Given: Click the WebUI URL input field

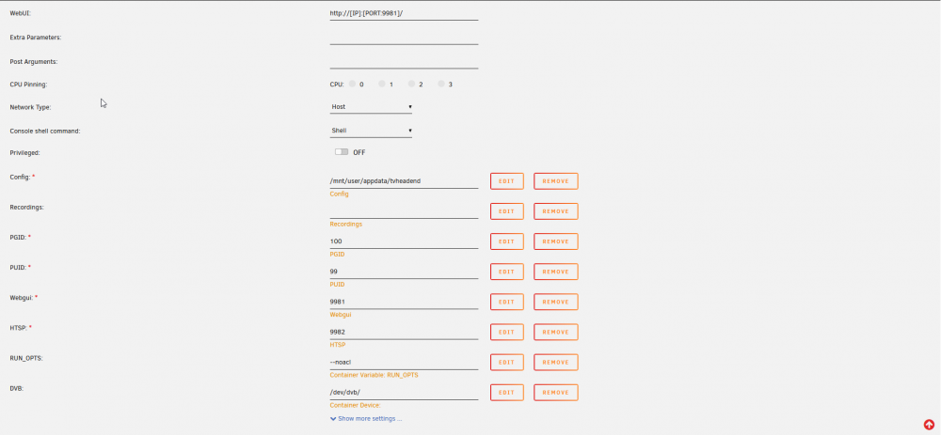Looking at the screenshot, I should tap(404, 14).
